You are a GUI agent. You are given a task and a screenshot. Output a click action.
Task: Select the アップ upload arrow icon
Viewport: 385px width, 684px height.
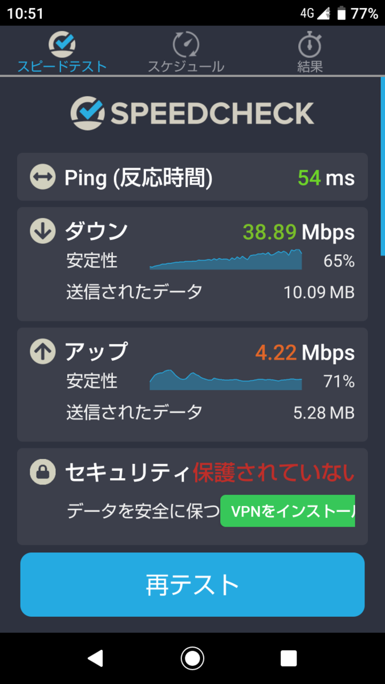(x=42, y=352)
